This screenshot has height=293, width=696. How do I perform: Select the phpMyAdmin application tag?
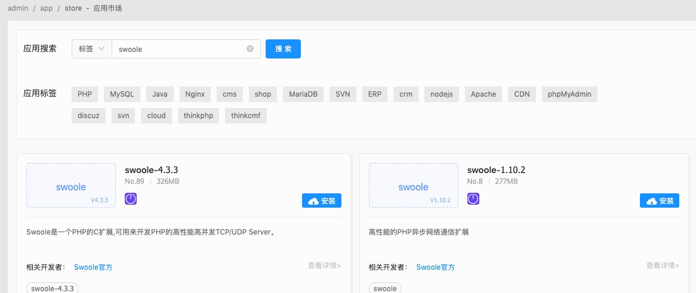click(569, 94)
